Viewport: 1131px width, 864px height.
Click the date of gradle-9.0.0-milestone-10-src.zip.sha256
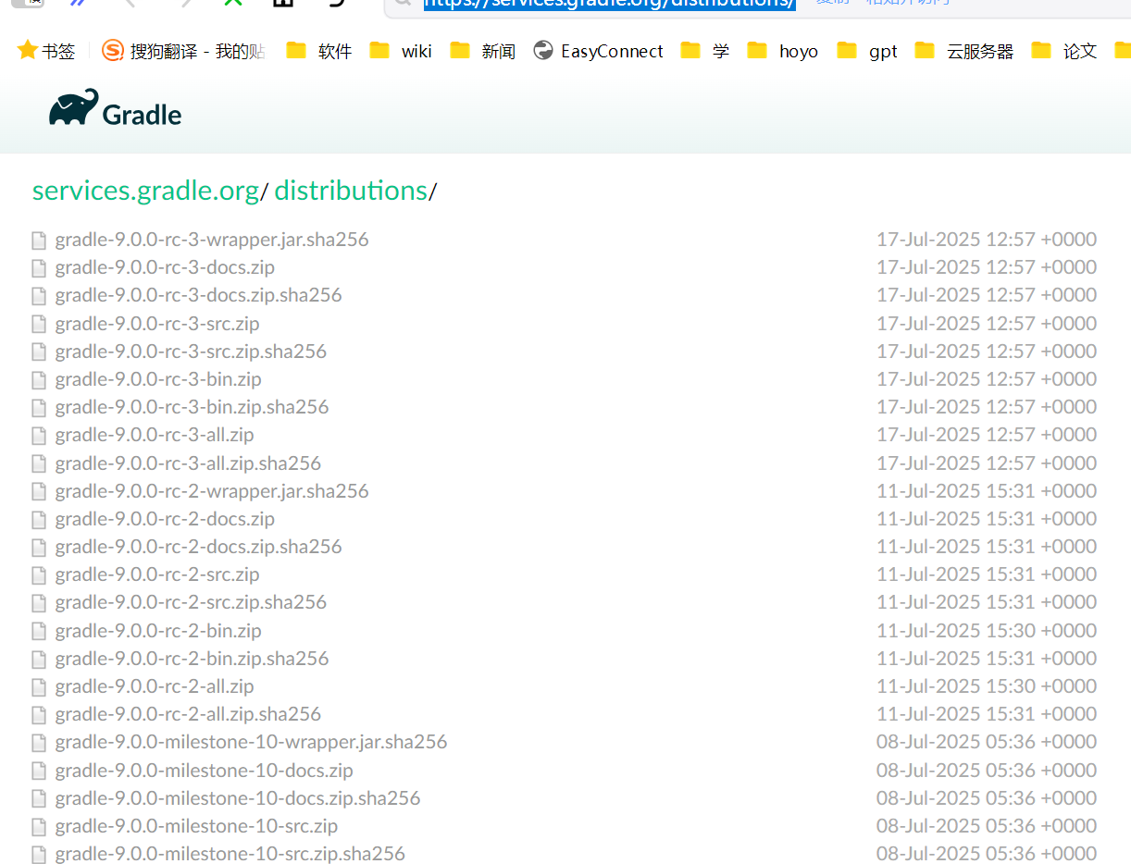987,854
